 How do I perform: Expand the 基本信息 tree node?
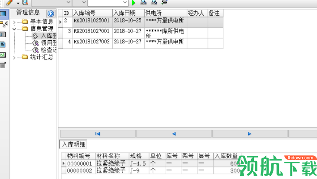click(14, 22)
